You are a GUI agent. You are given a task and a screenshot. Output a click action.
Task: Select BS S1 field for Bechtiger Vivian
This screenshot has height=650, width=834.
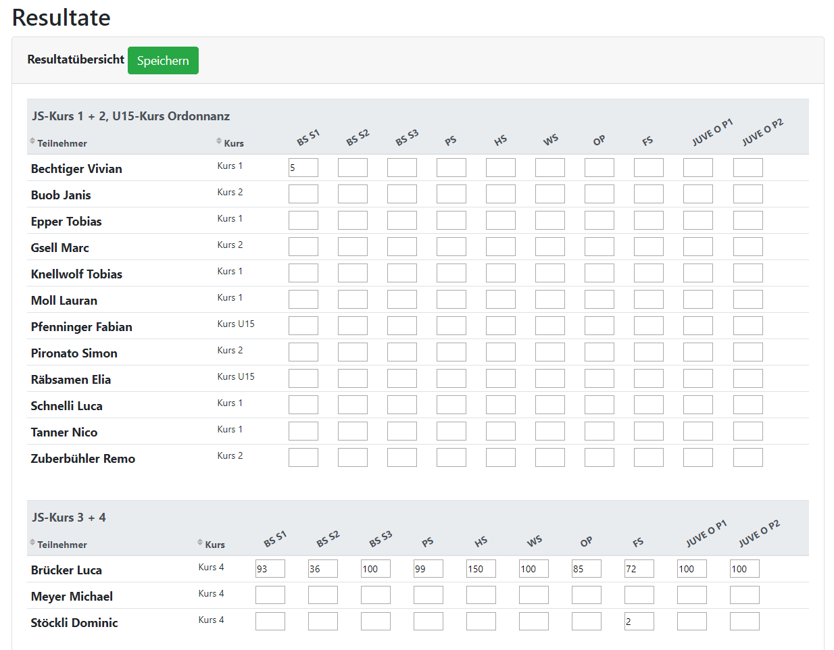click(303, 168)
